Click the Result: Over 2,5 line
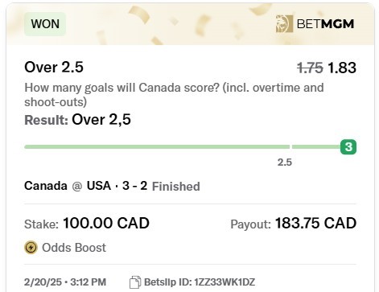Image resolution: width=379 pixels, height=292 pixels. (77, 120)
